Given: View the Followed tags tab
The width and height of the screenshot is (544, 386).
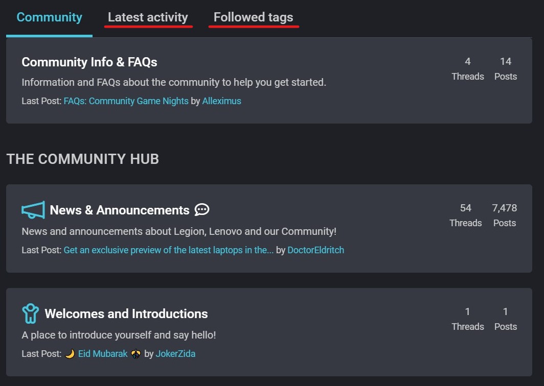Looking at the screenshot, I should pyautogui.click(x=254, y=17).
